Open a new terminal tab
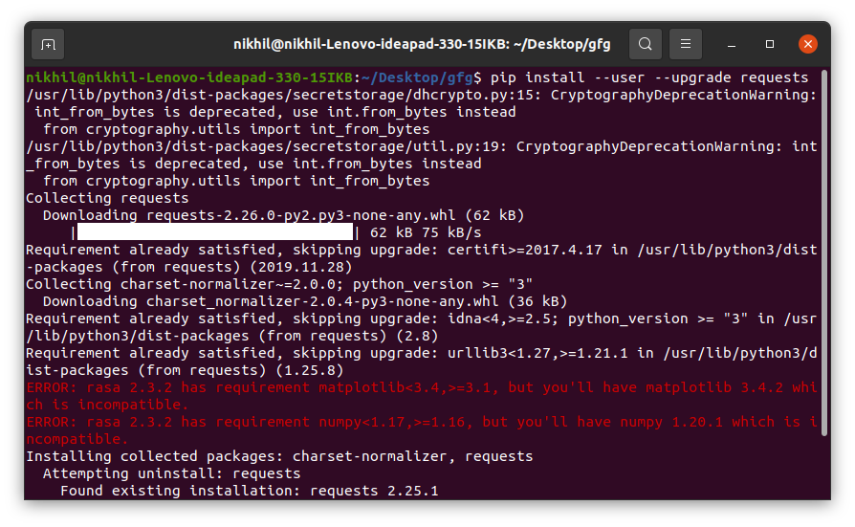The height and width of the screenshot is (527, 855). (x=48, y=44)
